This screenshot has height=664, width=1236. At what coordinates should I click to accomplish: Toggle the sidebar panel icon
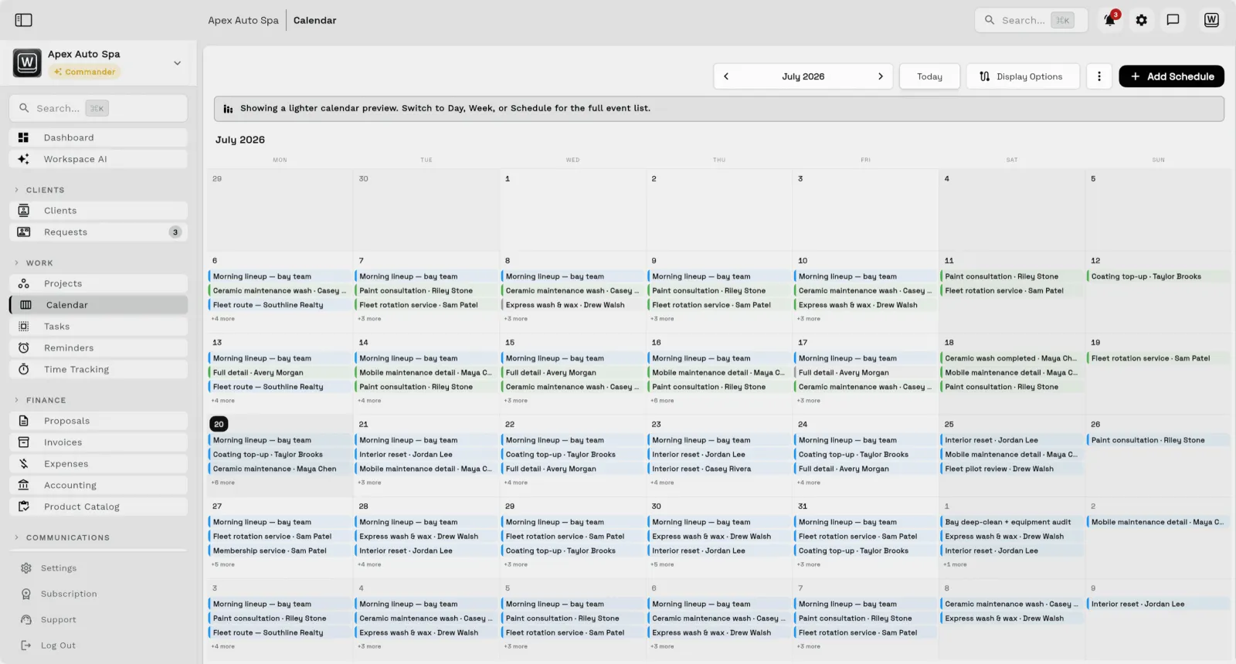(x=24, y=20)
